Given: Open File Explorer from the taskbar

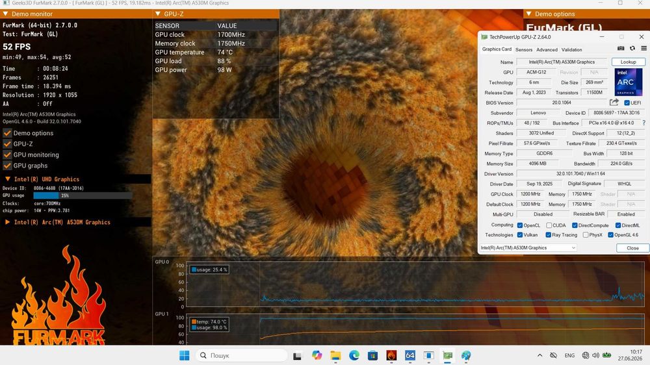Looking at the screenshot, I should (x=335, y=355).
